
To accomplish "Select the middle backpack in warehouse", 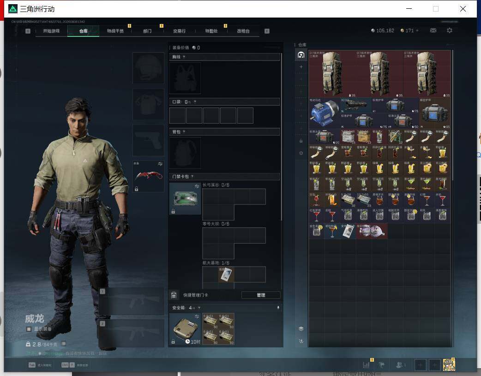I will coord(379,74).
